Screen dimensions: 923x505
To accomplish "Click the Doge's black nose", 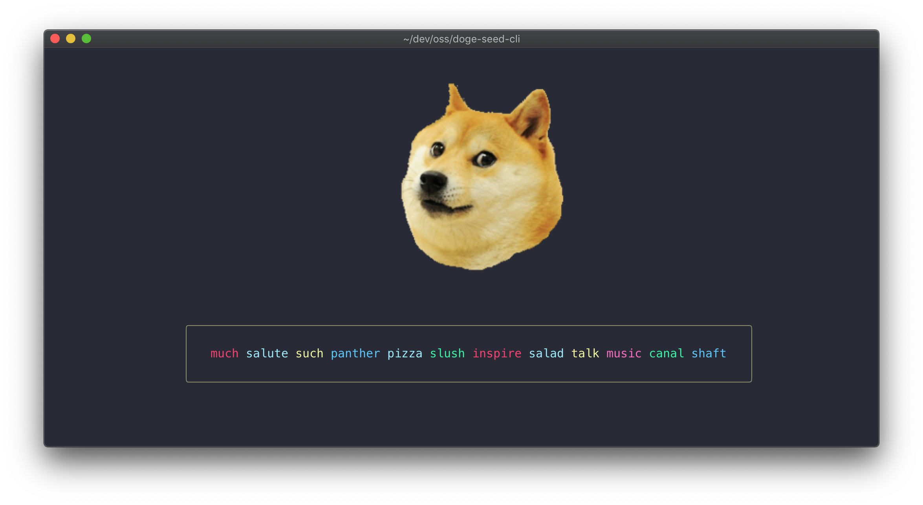I will [432, 181].
